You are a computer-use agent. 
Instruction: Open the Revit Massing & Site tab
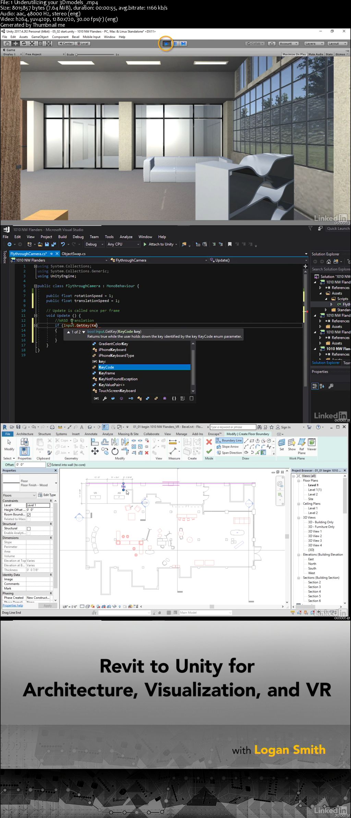tap(128, 434)
